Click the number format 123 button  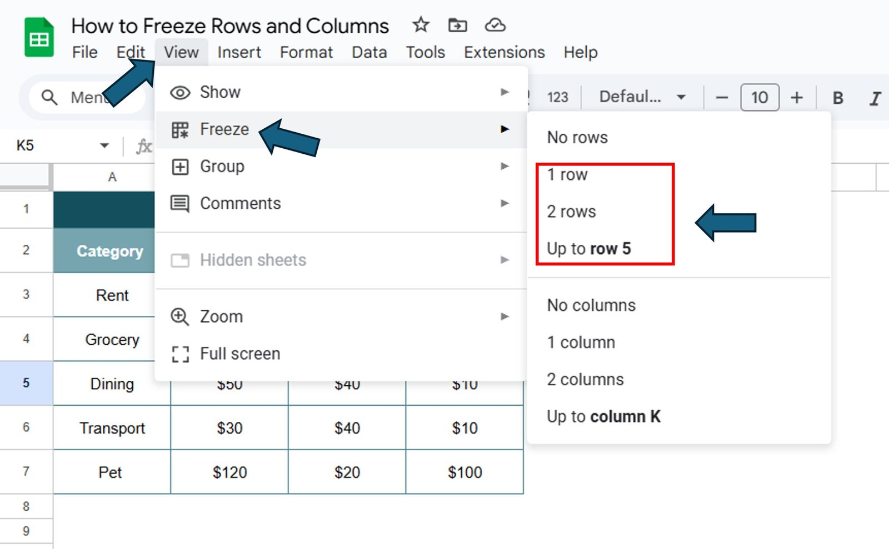[x=557, y=97]
